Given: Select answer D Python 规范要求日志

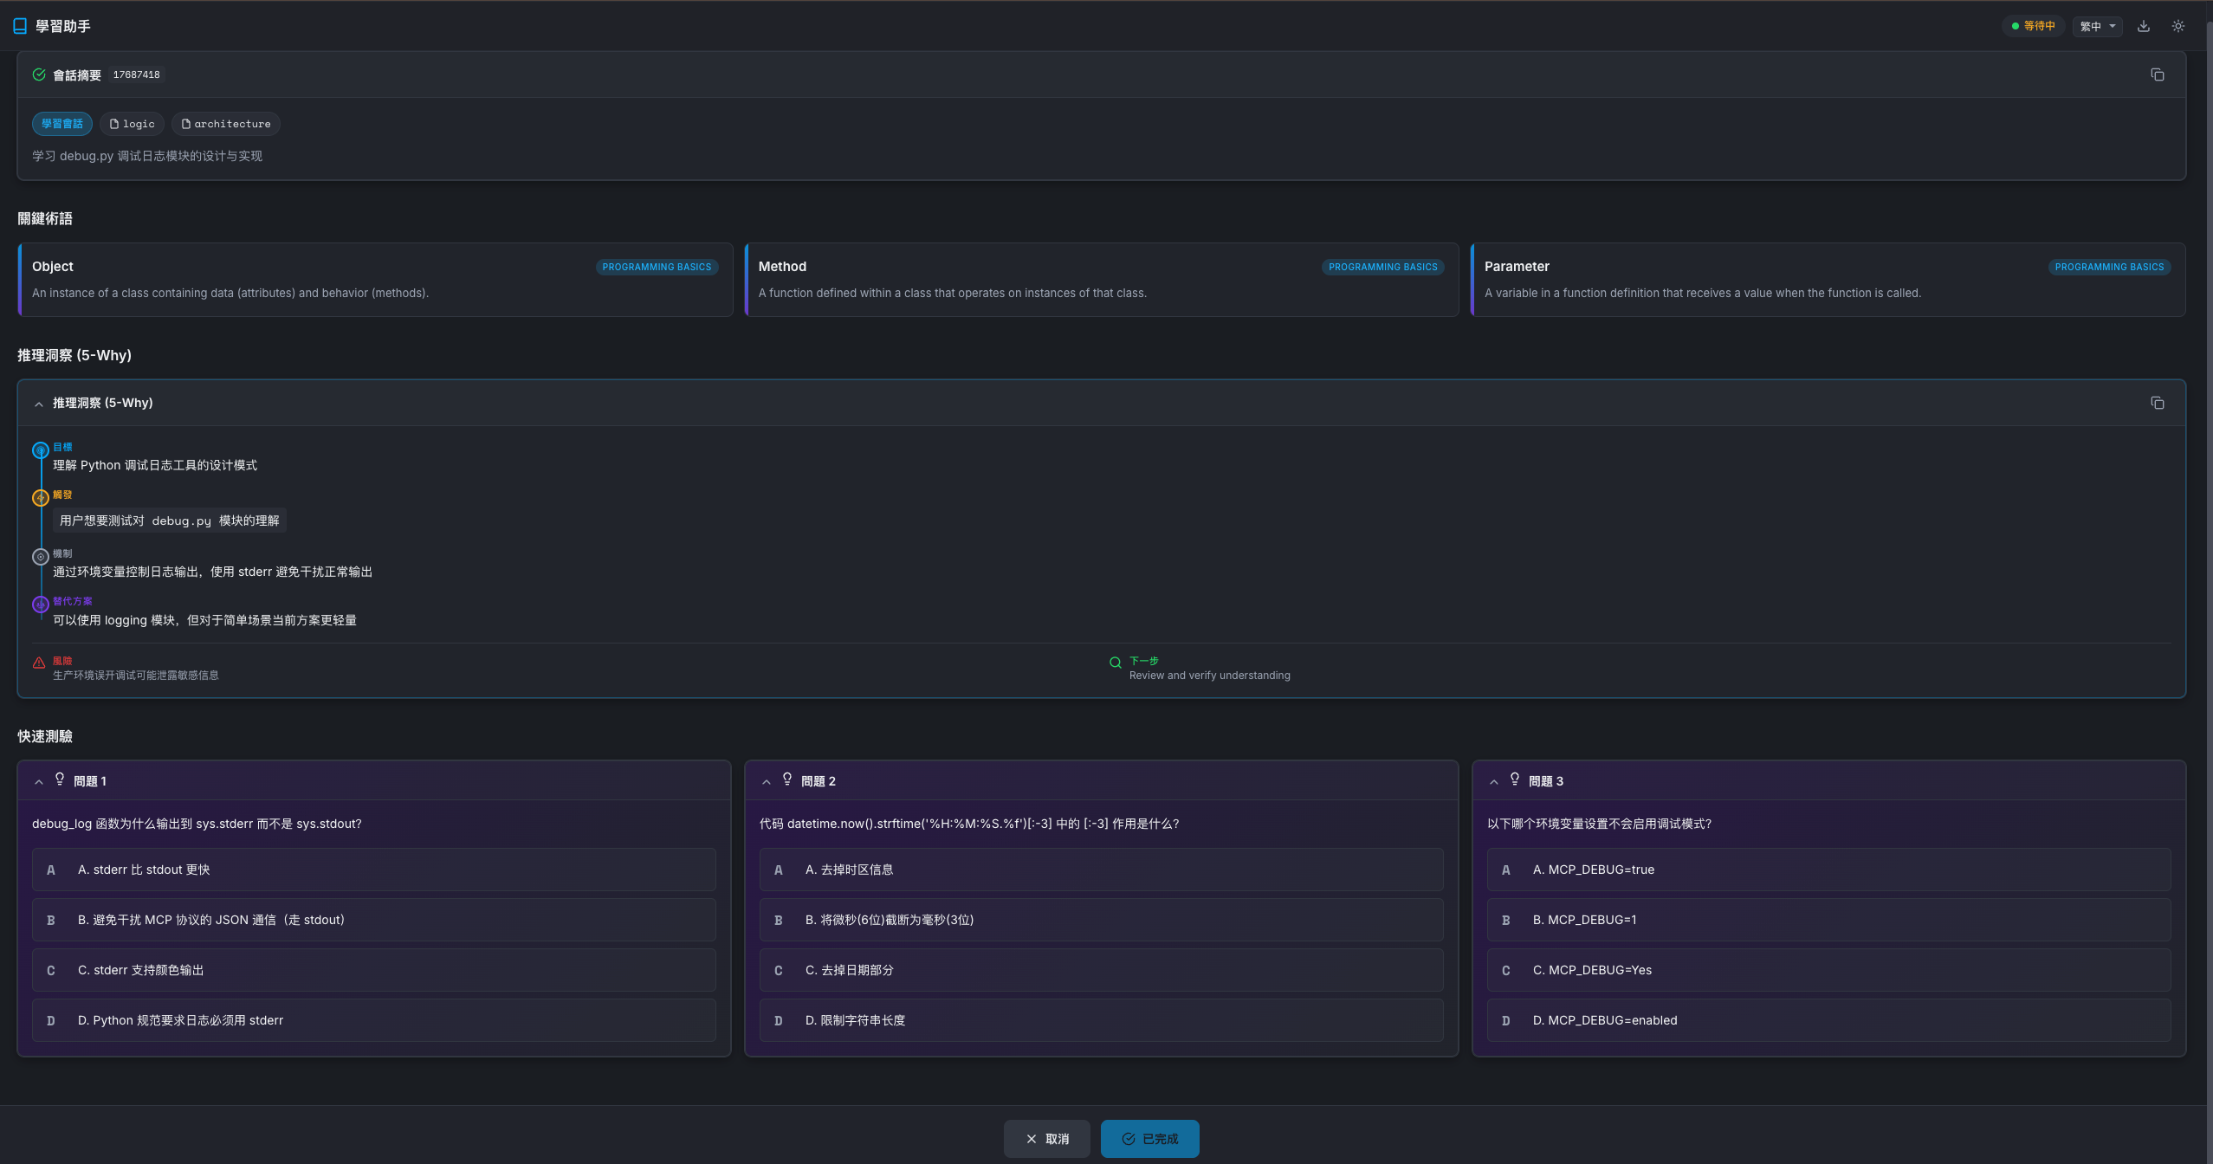Looking at the screenshot, I should point(374,1020).
